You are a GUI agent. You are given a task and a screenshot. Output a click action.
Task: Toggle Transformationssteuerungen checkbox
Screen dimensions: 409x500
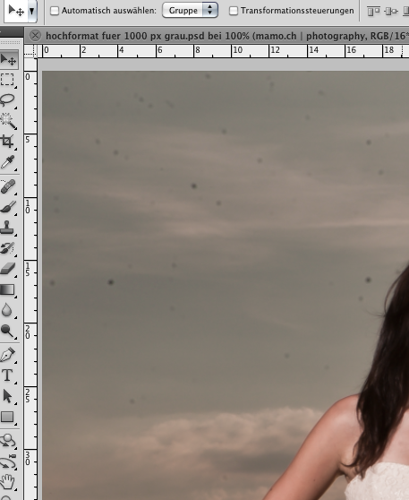click(x=234, y=11)
